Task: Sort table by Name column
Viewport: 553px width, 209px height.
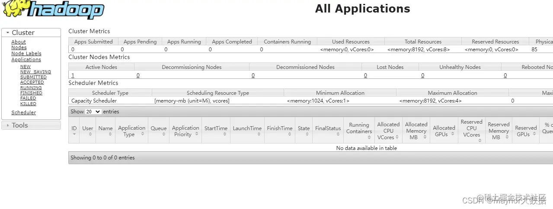Action: click(105, 130)
